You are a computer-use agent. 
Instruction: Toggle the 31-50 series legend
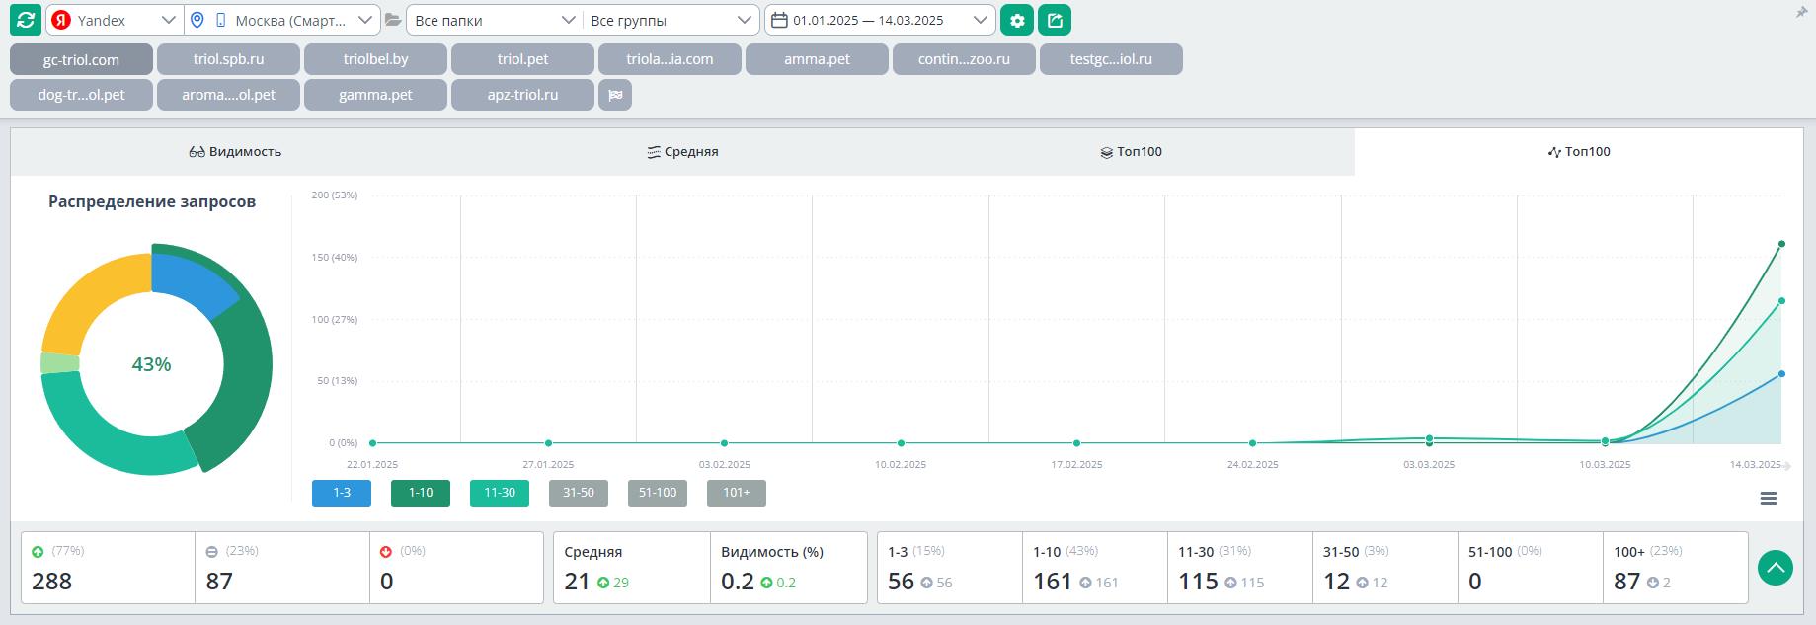tap(579, 493)
